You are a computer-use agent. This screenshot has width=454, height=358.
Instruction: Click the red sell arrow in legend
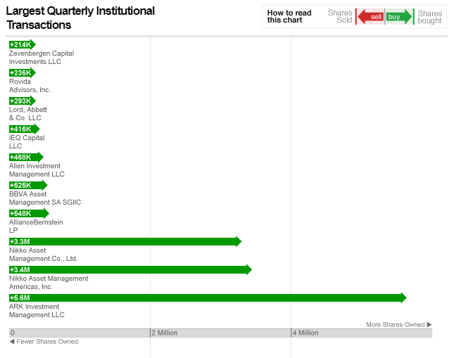(x=371, y=17)
